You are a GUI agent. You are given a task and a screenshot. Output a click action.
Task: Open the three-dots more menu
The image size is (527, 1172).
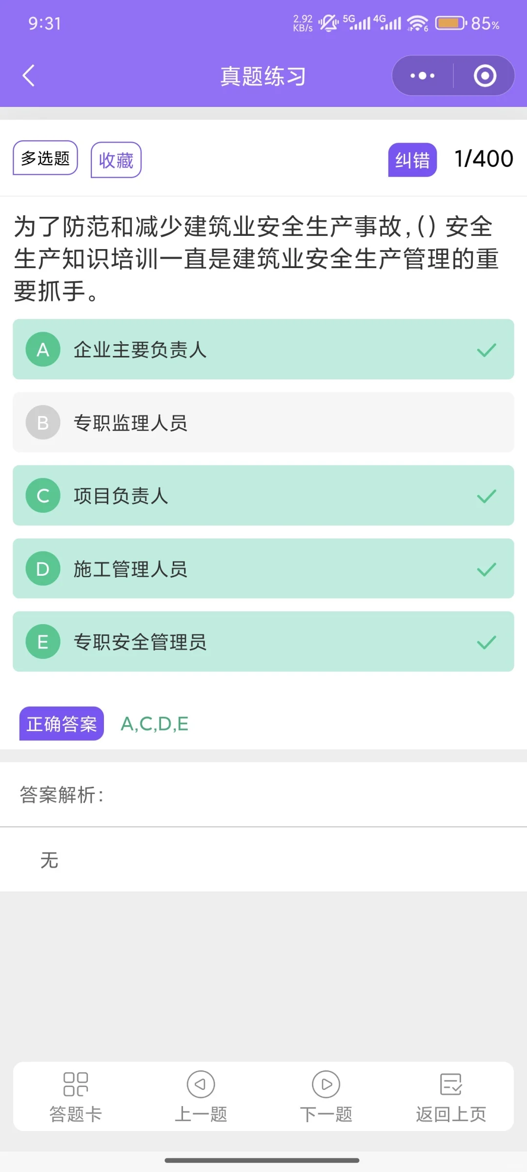tap(423, 76)
